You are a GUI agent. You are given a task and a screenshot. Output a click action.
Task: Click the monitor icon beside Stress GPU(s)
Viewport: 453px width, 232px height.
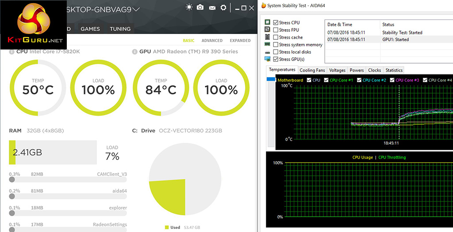[268, 59]
